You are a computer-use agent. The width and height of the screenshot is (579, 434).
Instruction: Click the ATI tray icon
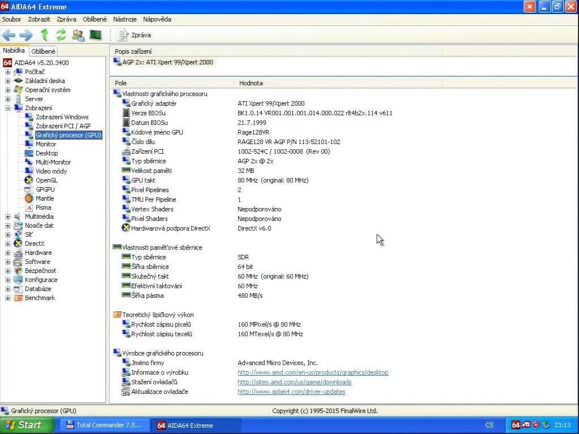526,425
